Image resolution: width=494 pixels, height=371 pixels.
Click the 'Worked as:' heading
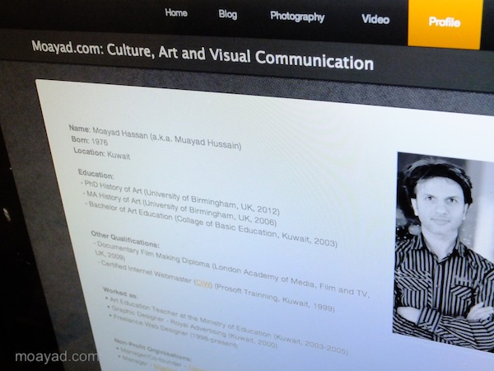pyautogui.click(x=120, y=293)
